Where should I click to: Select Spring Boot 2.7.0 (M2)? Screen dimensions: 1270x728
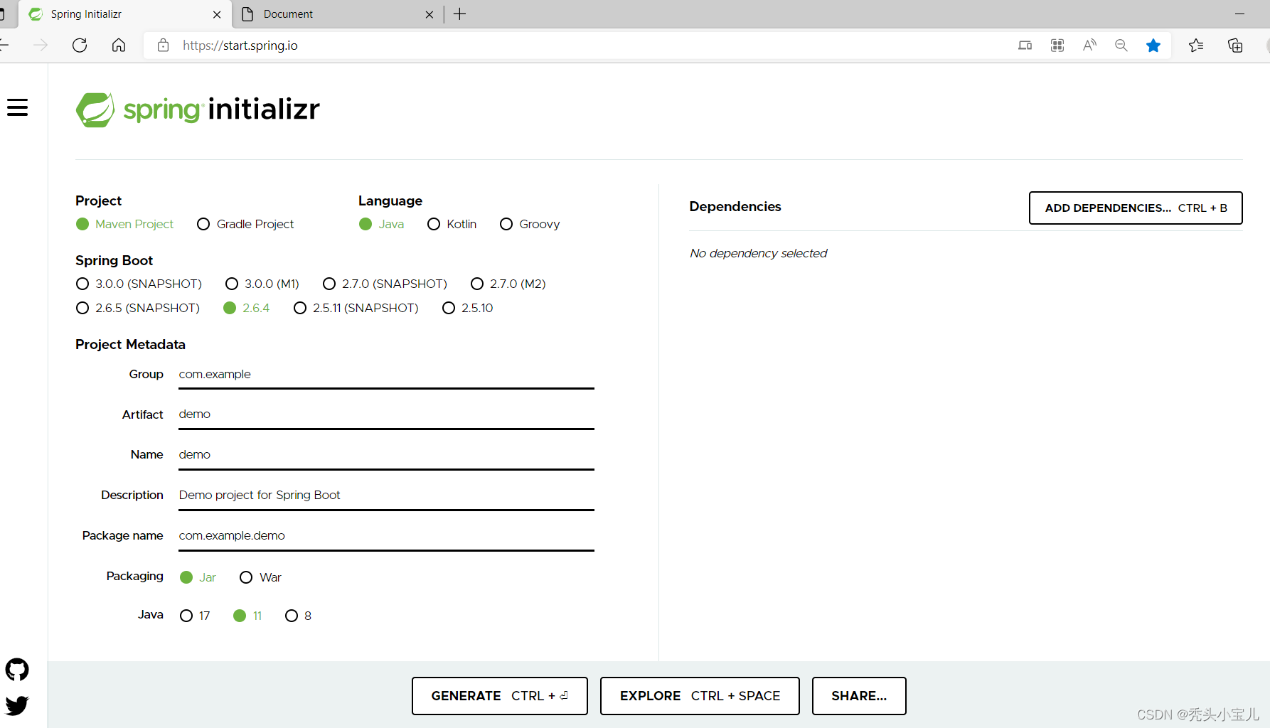[x=508, y=284]
